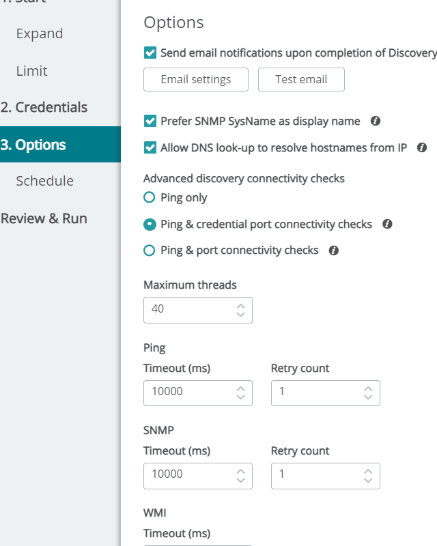This screenshot has height=546, width=437.
Task: Select Ping & port connectivity checks option
Action: click(x=149, y=250)
